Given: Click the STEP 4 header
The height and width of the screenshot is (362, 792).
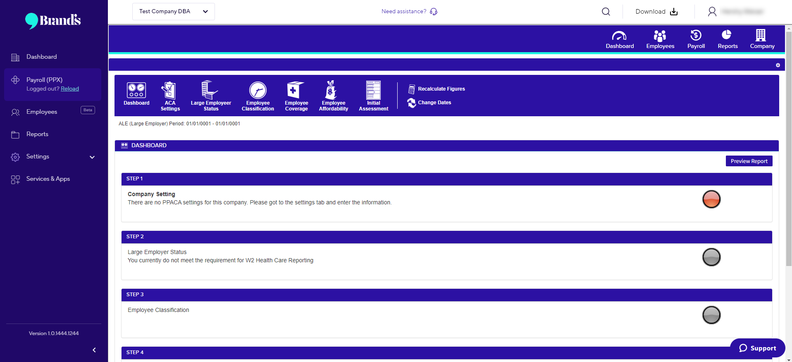Looking at the screenshot, I should (446, 352).
